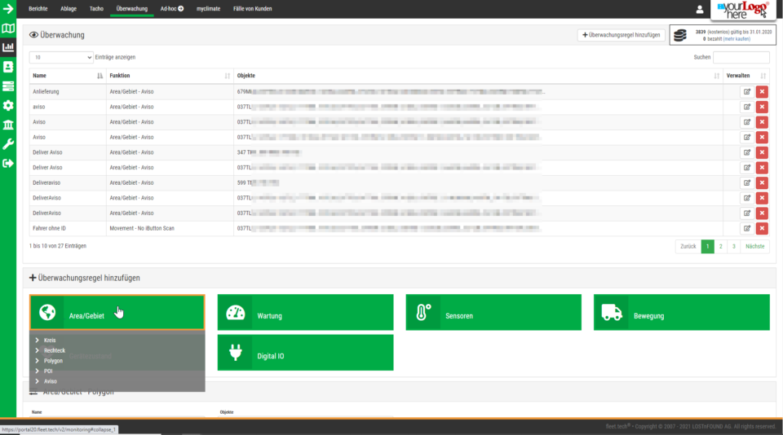The image size is (783, 435).
Task: Expand the sidebar with the arrow icon
Action: (x=8, y=9)
